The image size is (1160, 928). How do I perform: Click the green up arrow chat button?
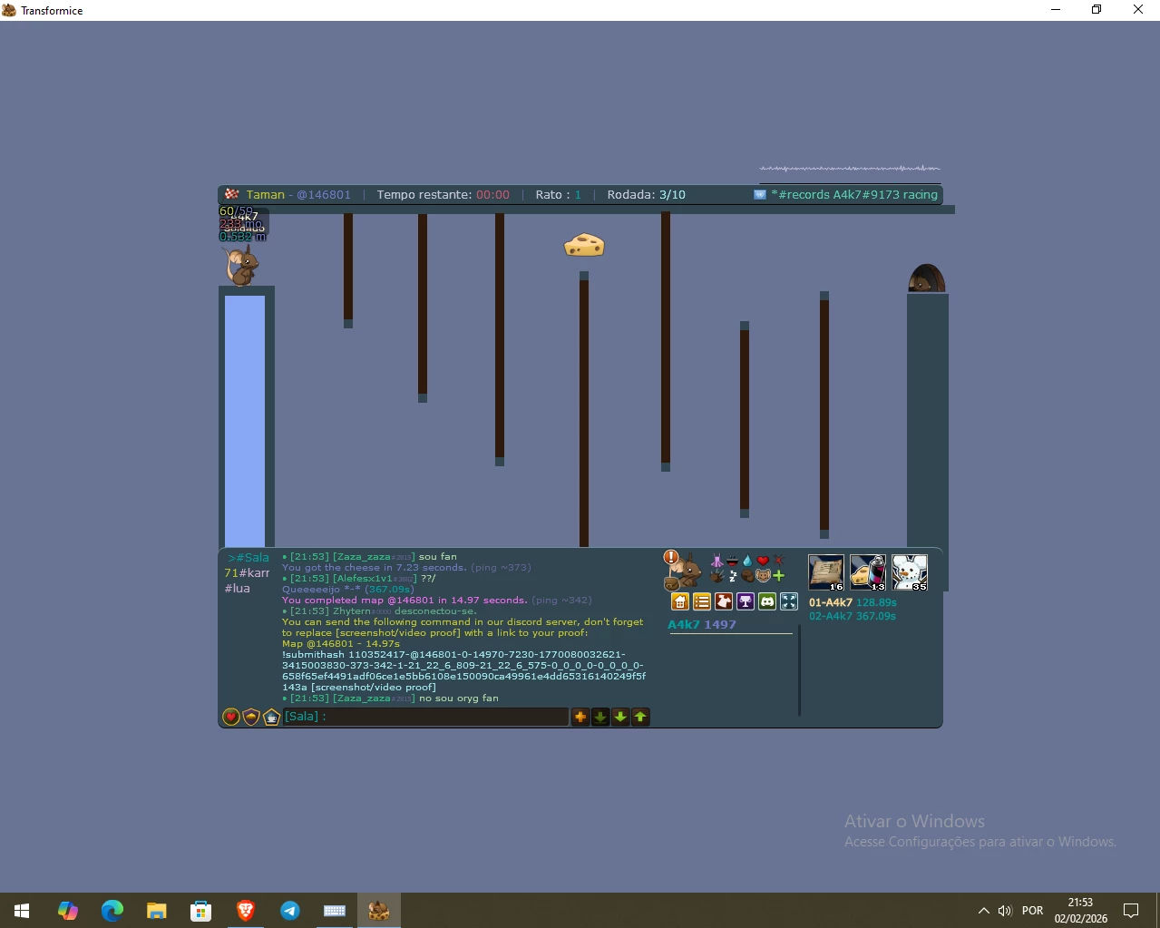(x=640, y=717)
